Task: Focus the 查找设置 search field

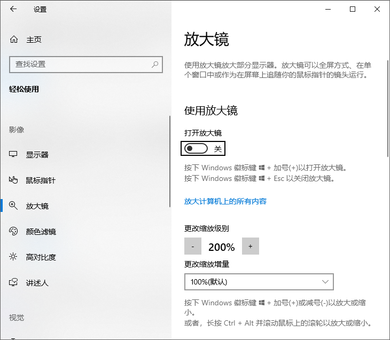Action: 86,65
